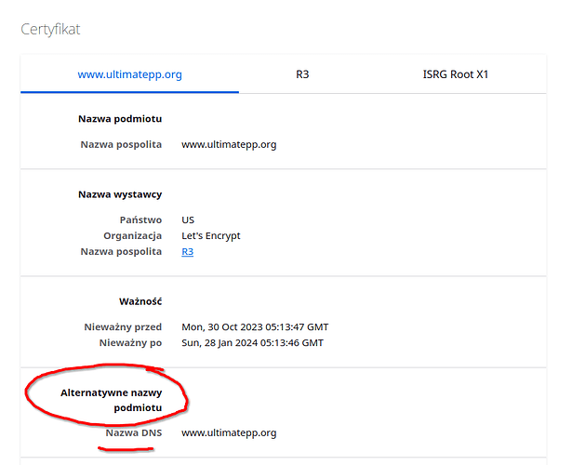Click the Certyfikat page heading

[x=50, y=29]
